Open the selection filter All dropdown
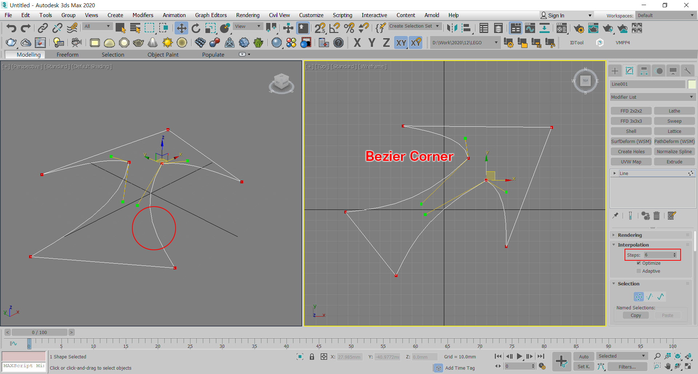698x374 pixels. [x=97, y=26]
